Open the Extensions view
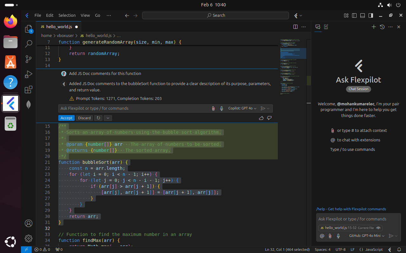The width and height of the screenshot is (406, 253). click(x=29, y=89)
